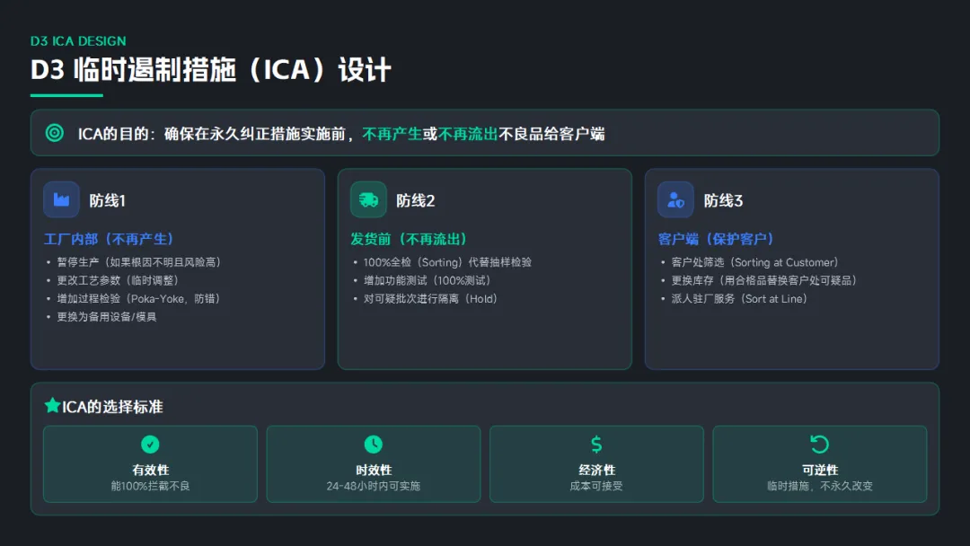The height and width of the screenshot is (546, 970).
Task: Click the target icon before ICA的目的
Action: pyautogui.click(x=55, y=133)
